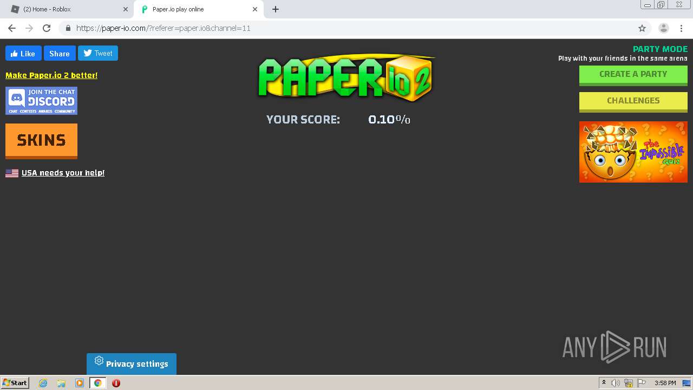The image size is (693, 390).
Task: Click the Facebook Share button
Action: tap(60, 54)
